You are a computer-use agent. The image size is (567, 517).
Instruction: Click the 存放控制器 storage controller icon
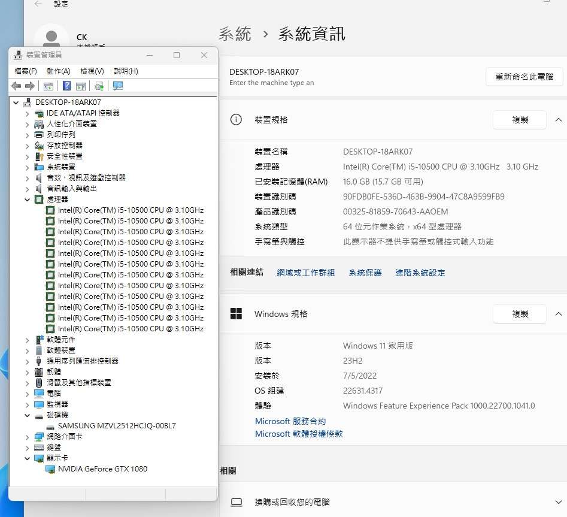tap(39, 146)
